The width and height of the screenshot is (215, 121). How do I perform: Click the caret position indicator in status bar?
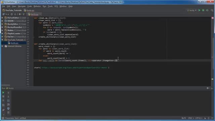tap(184, 118)
